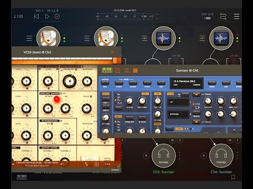This screenshot has width=253, height=189.
Task: Open the Ch6 Sunrizer source node
Action: tap(221, 38)
